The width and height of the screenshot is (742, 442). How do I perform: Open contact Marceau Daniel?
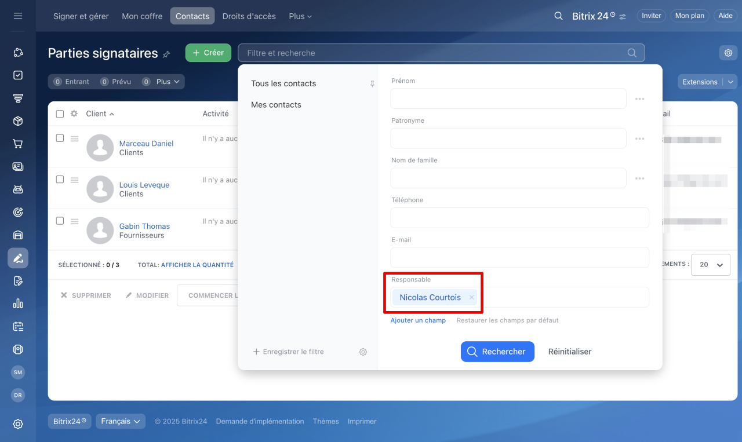(x=146, y=144)
